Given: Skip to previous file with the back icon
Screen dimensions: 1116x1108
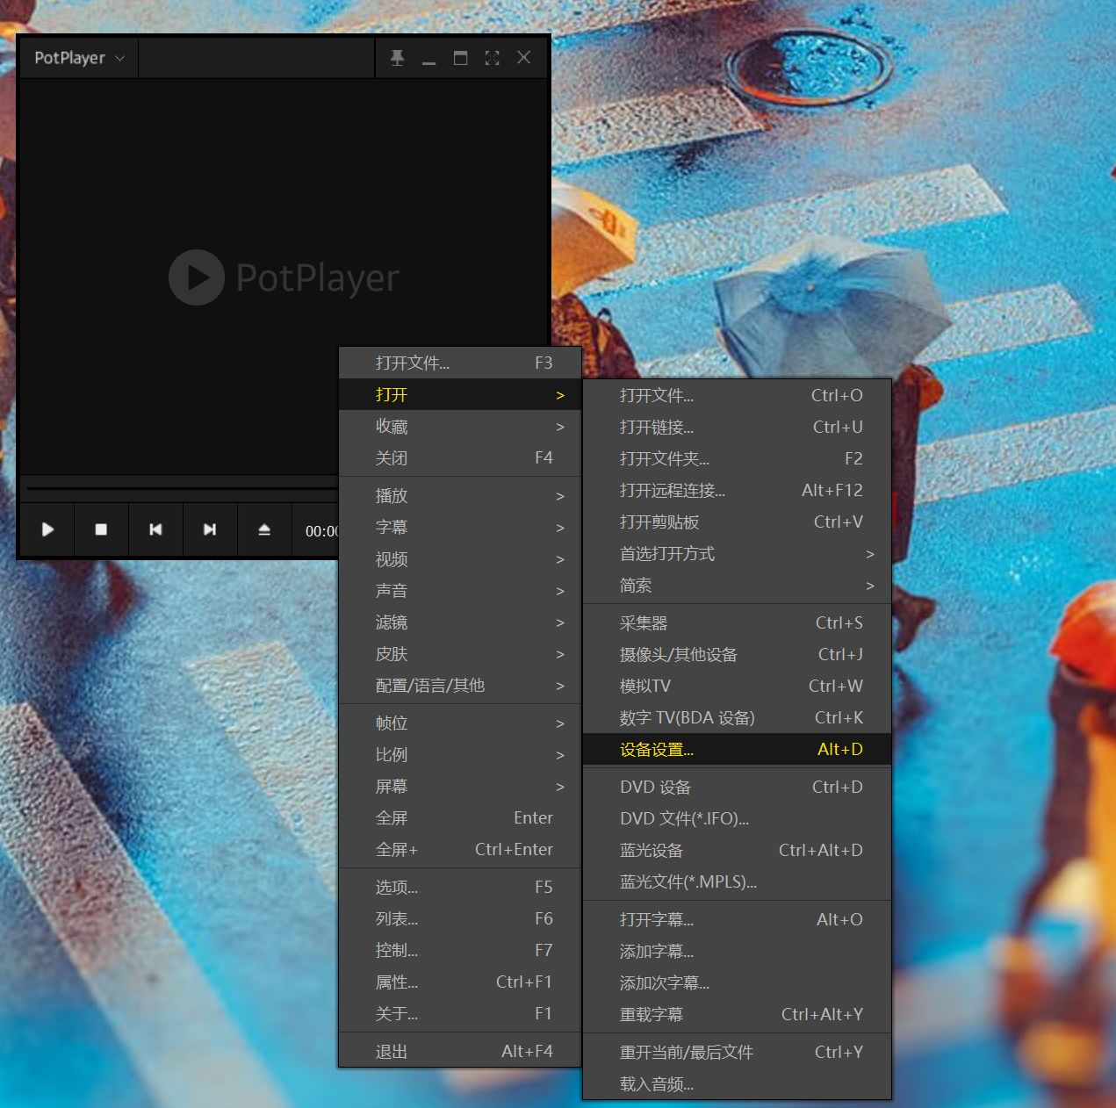Looking at the screenshot, I should (x=155, y=529).
